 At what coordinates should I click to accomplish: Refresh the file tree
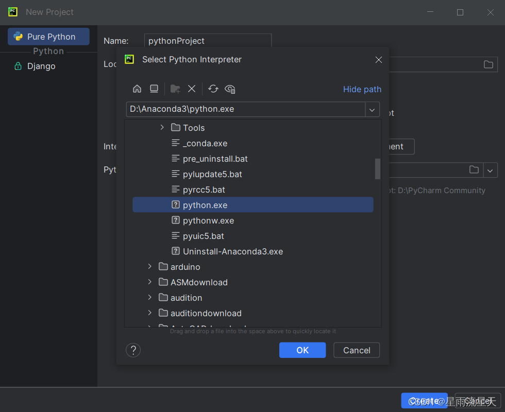coord(213,89)
